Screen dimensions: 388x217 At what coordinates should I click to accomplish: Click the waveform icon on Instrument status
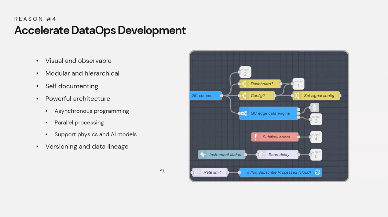(x=203, y=155)
